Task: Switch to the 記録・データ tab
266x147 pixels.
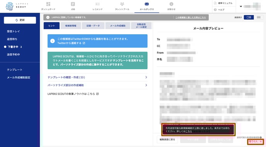Action: 93,26
